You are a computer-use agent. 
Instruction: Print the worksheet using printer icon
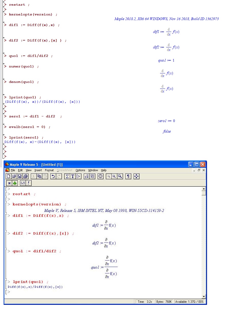(x=25, y=176)
